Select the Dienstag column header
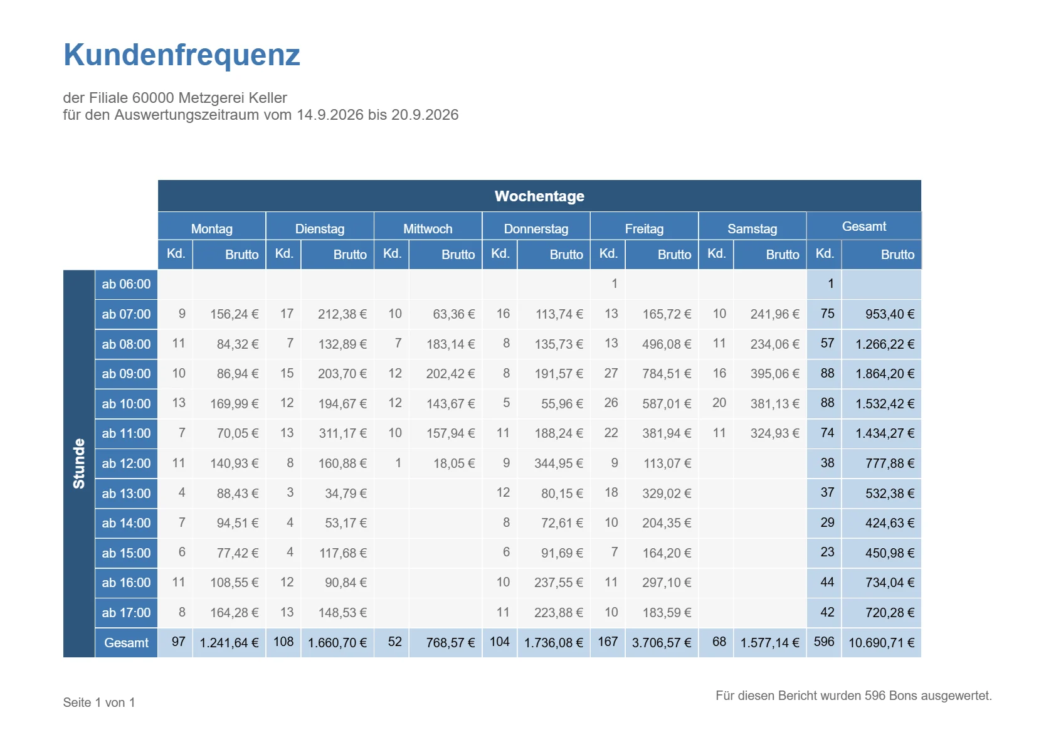 coord(320,226)
